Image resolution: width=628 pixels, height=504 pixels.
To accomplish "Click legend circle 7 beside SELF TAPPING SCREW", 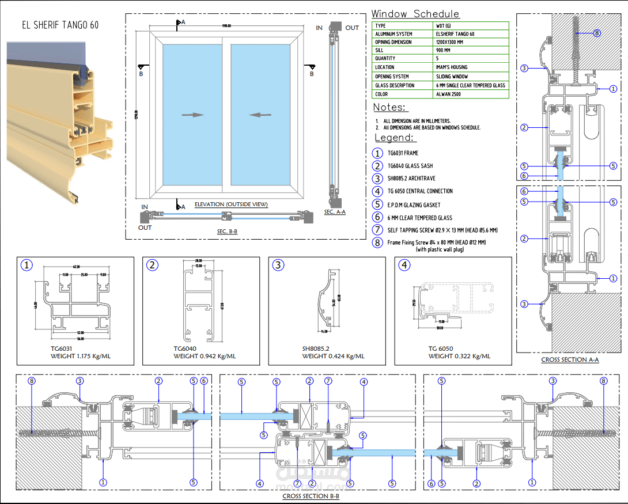I will [377, 230].
